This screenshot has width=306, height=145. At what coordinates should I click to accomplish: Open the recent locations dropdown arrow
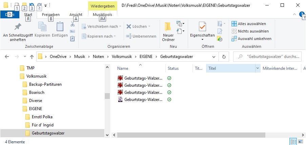point(25,57)
